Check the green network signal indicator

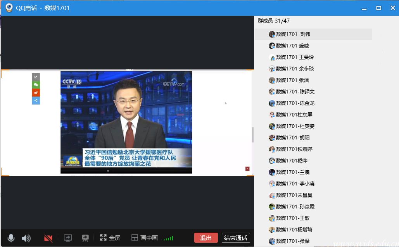point(168,238)
